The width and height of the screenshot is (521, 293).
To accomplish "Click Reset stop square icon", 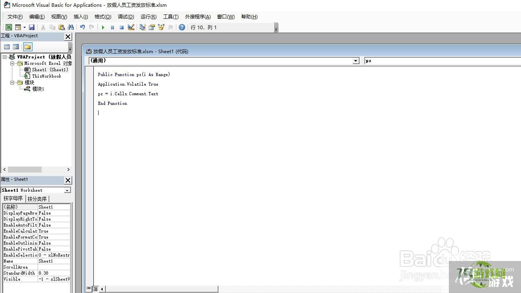I will pyautogui.click(x=121, y=27).
